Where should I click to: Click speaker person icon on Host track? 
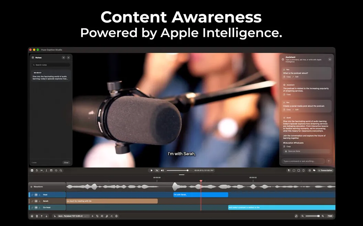coord(40,195)
